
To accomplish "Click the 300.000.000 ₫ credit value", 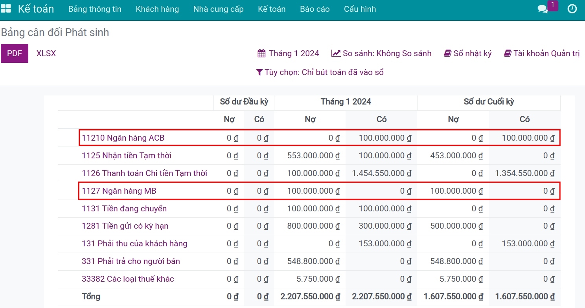I will (x=385, y=226).
